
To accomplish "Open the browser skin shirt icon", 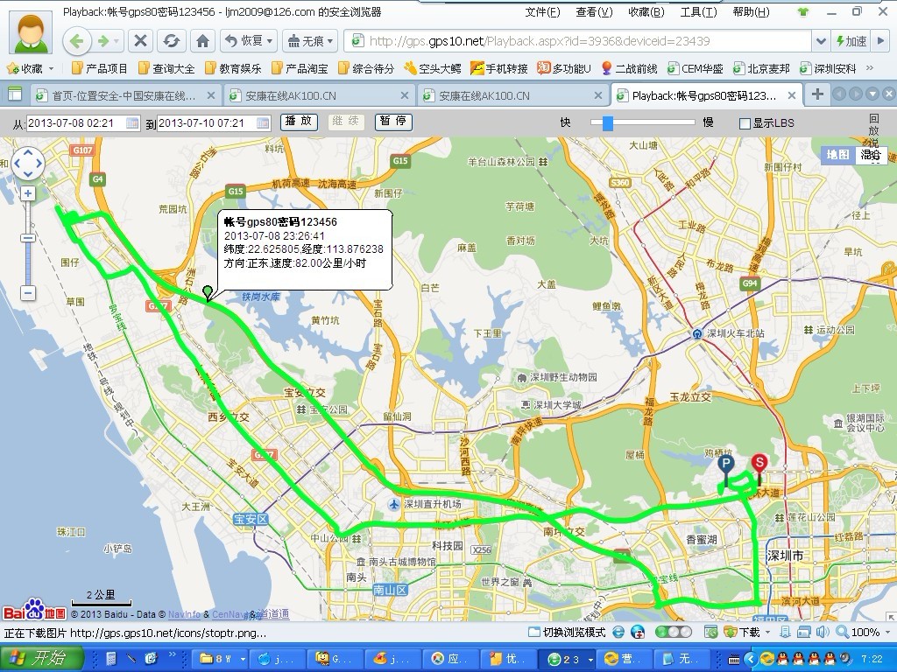I will tap(803, 12).
